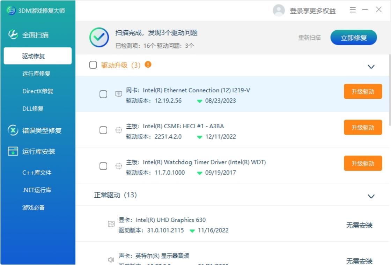Click the graphics card icon for UHD Graphics 630
Screen dimensions: 391x265
pos(111,224)
